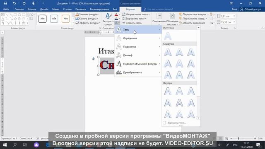
Task: Open the text fill color A button
Action: click(x=116, y=14)
